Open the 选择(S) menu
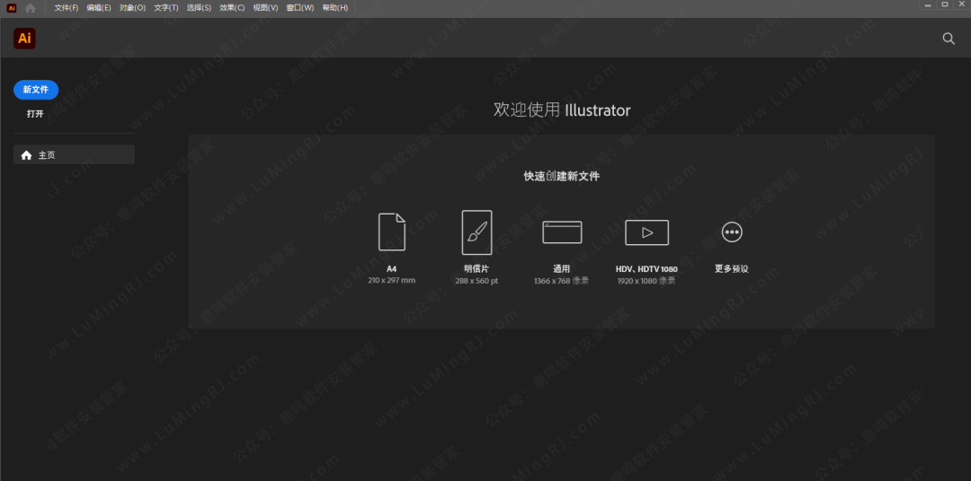This screenshot has width=971, height=481. click(x=199, y=8)
